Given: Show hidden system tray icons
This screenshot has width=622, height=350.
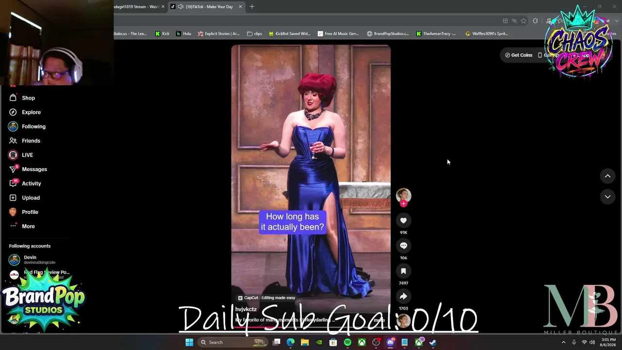Looking at the screenshot, I should pos(564,342).
